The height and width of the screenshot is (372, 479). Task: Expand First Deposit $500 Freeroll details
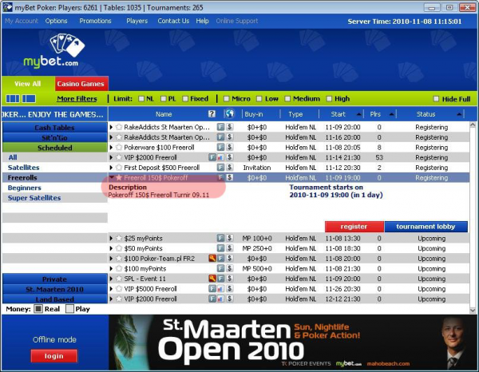coord(111,168)
